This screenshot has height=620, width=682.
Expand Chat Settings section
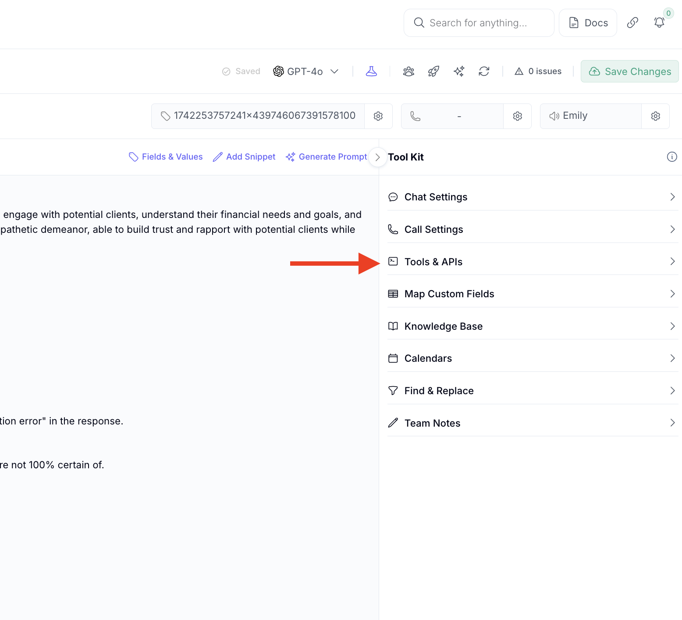coord(533,197)
